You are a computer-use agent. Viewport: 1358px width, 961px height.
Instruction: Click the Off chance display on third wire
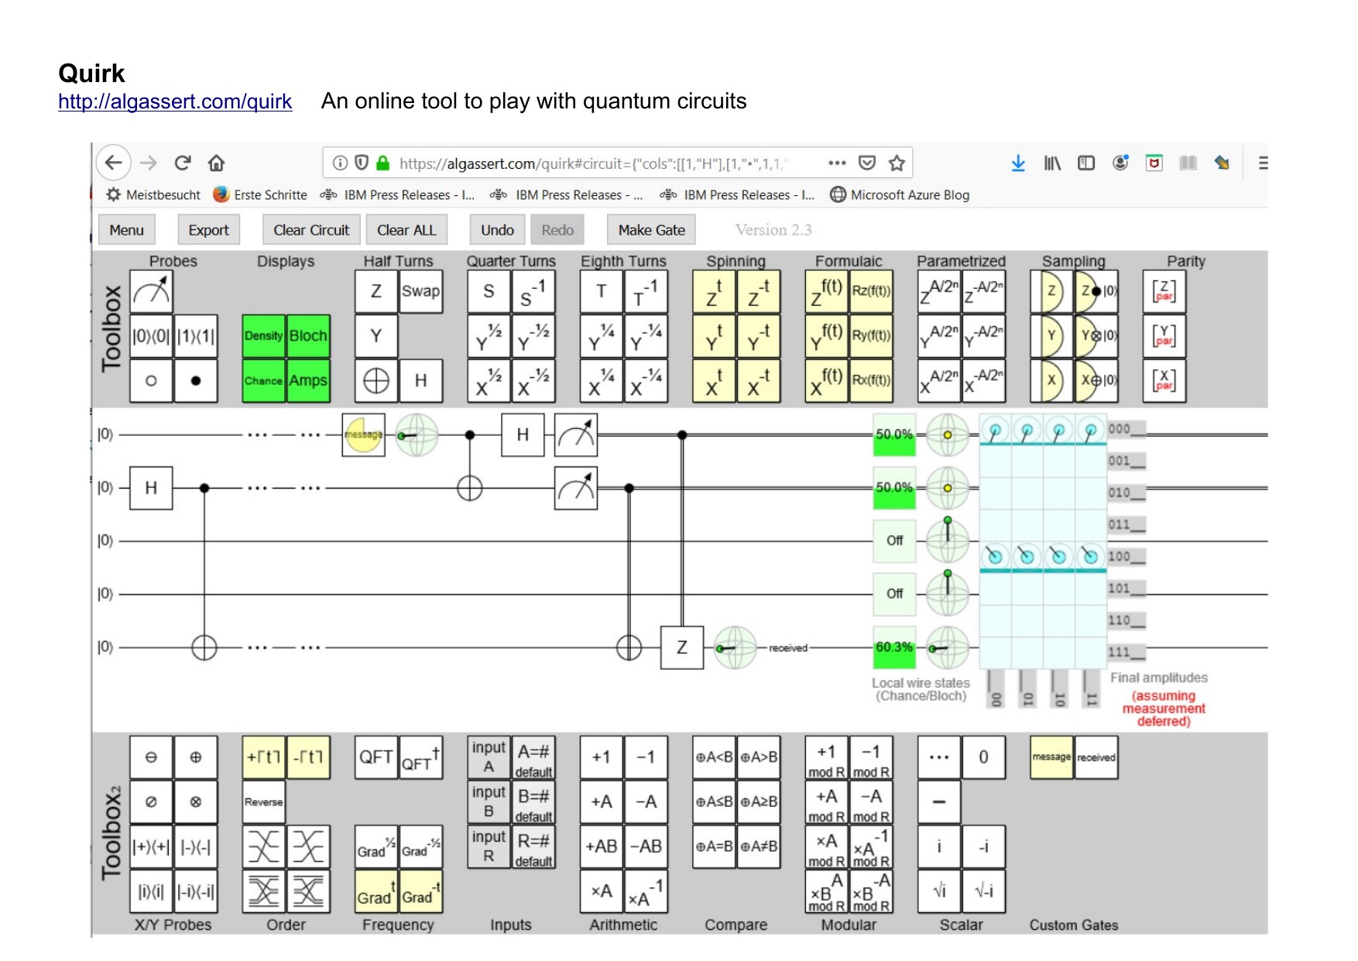coord(894,541)
